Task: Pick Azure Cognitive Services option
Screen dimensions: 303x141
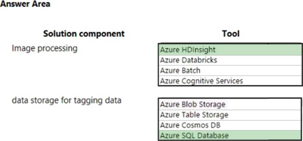Action: pos(230,81)
